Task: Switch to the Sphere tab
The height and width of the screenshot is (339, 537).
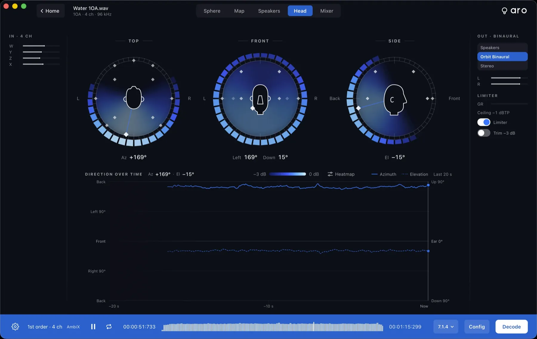Action: pyautogui.click(x=212, y=11)
